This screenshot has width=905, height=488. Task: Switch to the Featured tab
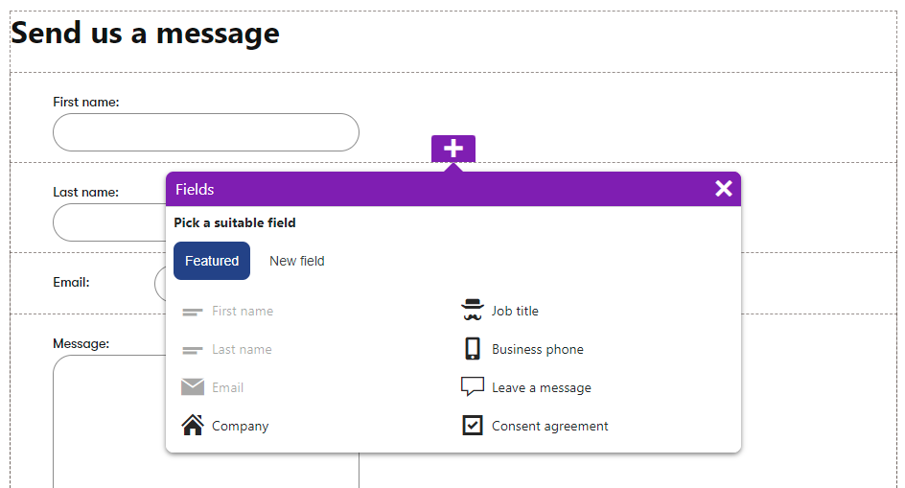212,261
